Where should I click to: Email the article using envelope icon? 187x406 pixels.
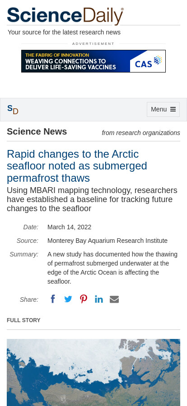[x=114, y=300]
